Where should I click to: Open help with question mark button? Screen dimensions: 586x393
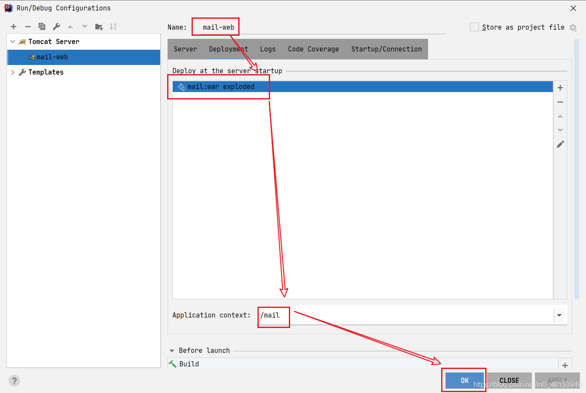14,380
